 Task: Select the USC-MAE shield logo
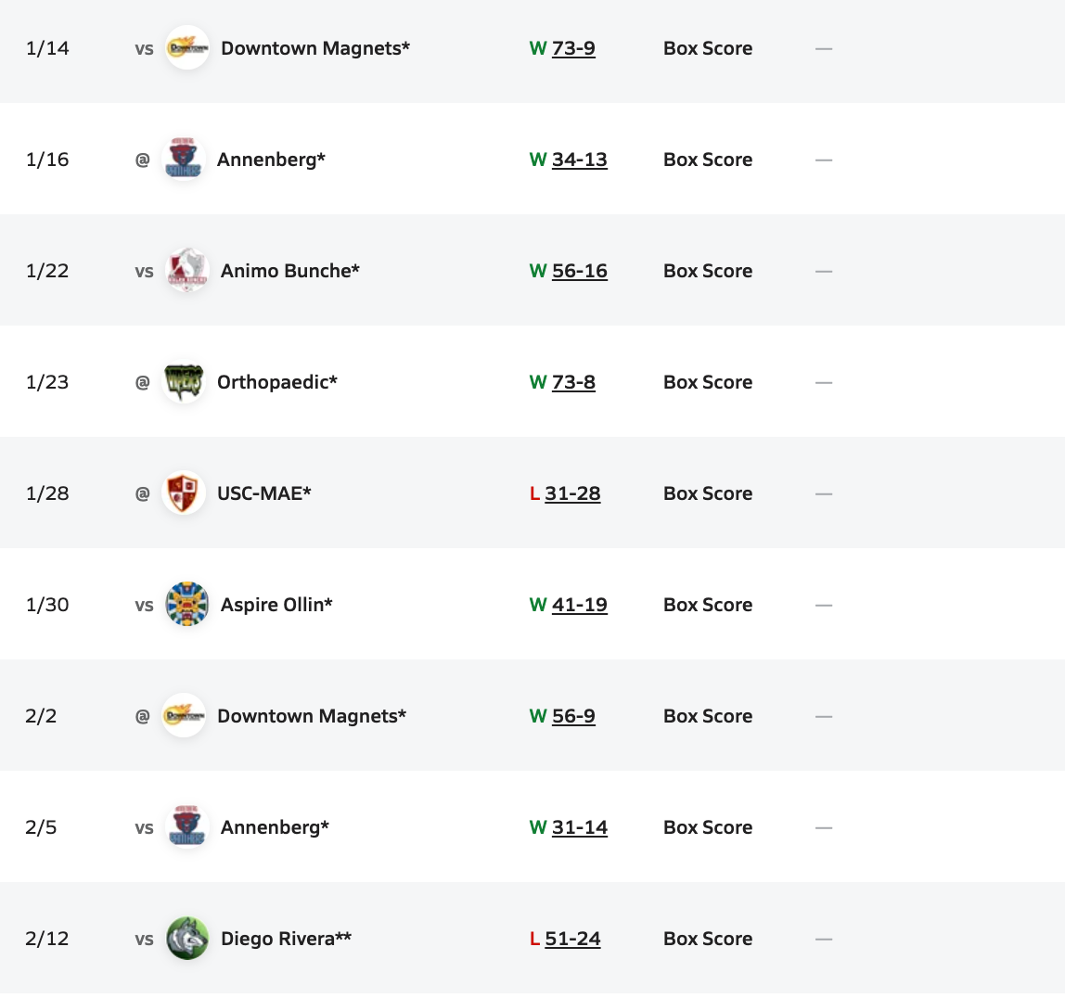click(x=184, y=493)
